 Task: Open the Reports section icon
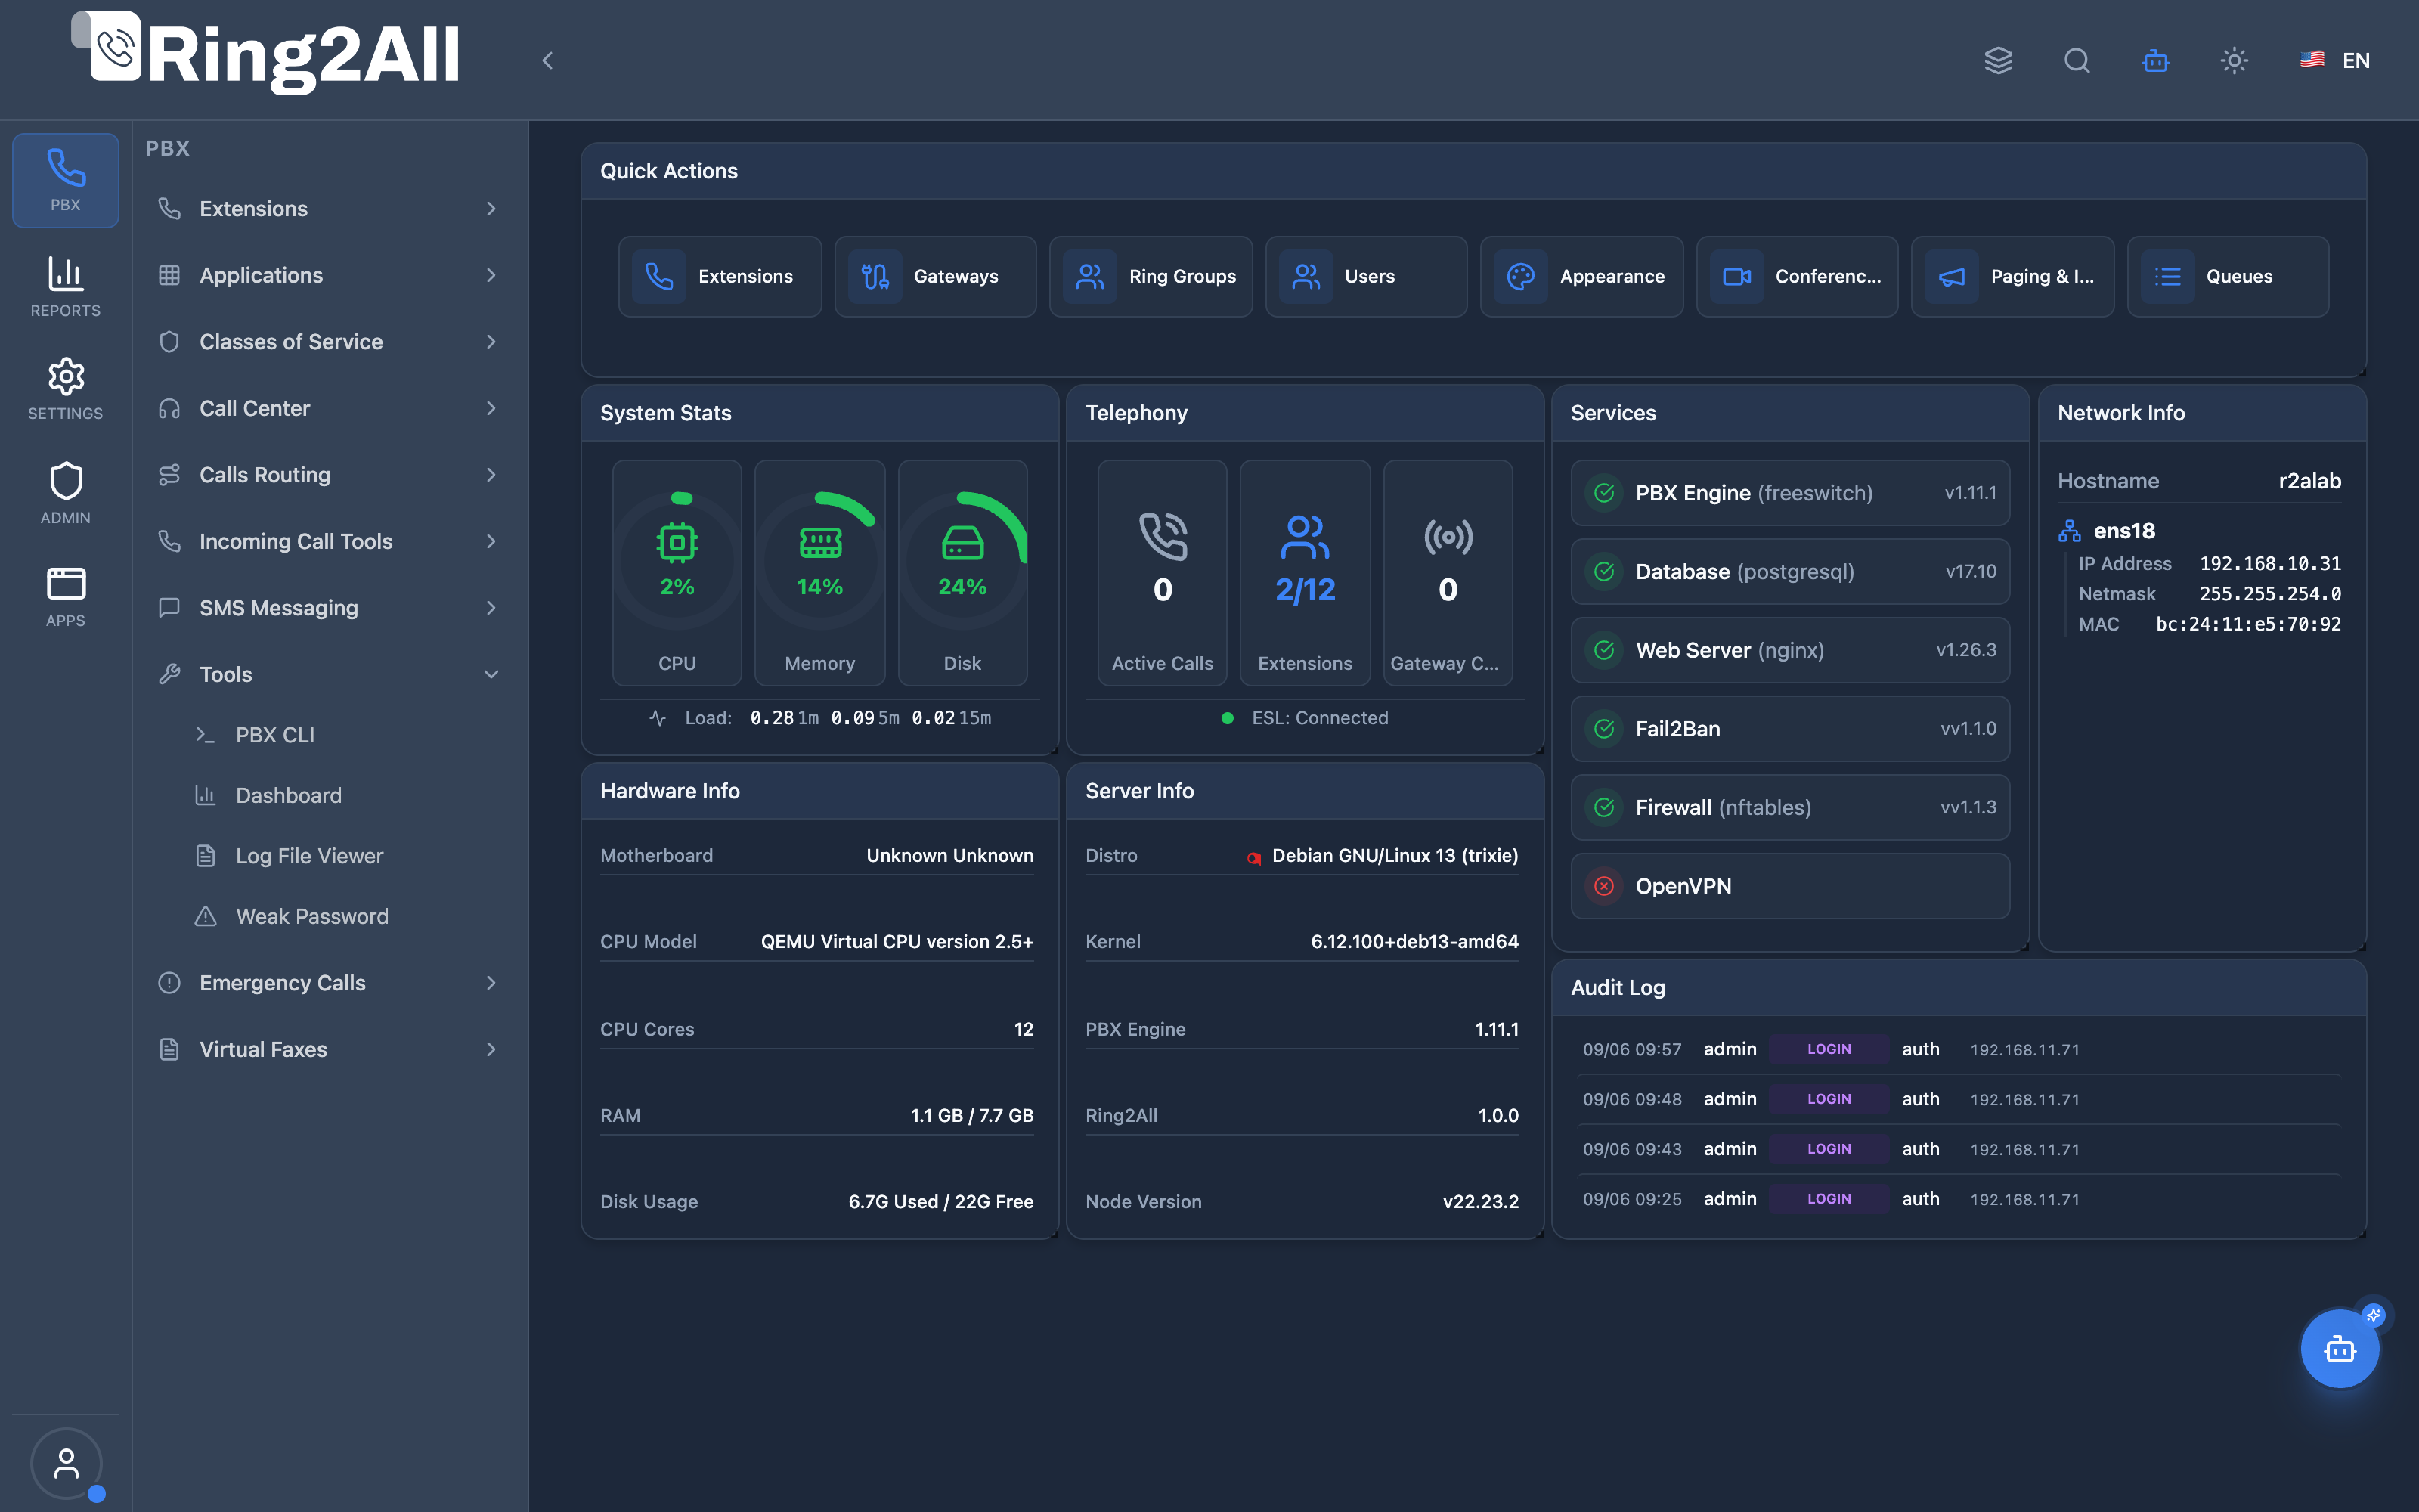(65, 286)
